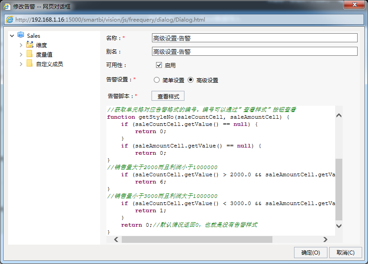Click the script editor's left scroll arrow
Viewport: 368px width, 264px height.
coord(116,239)
